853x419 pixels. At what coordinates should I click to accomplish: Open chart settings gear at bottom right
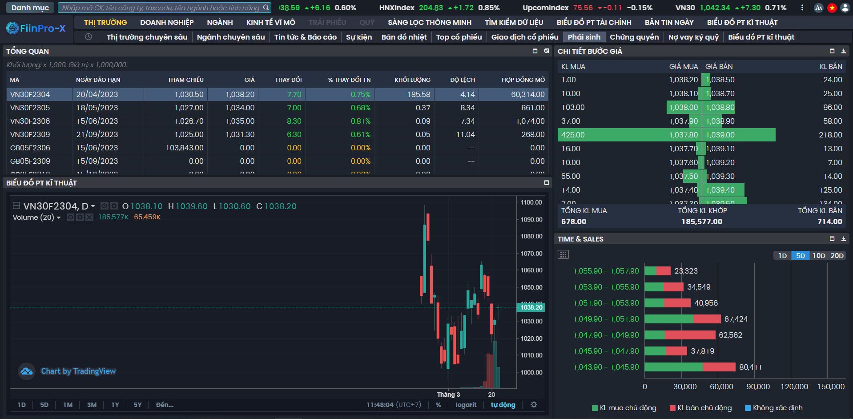(534, 405)
